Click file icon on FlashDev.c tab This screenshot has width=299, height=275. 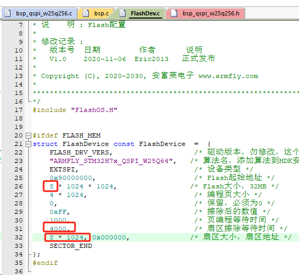tap(122, 13)
